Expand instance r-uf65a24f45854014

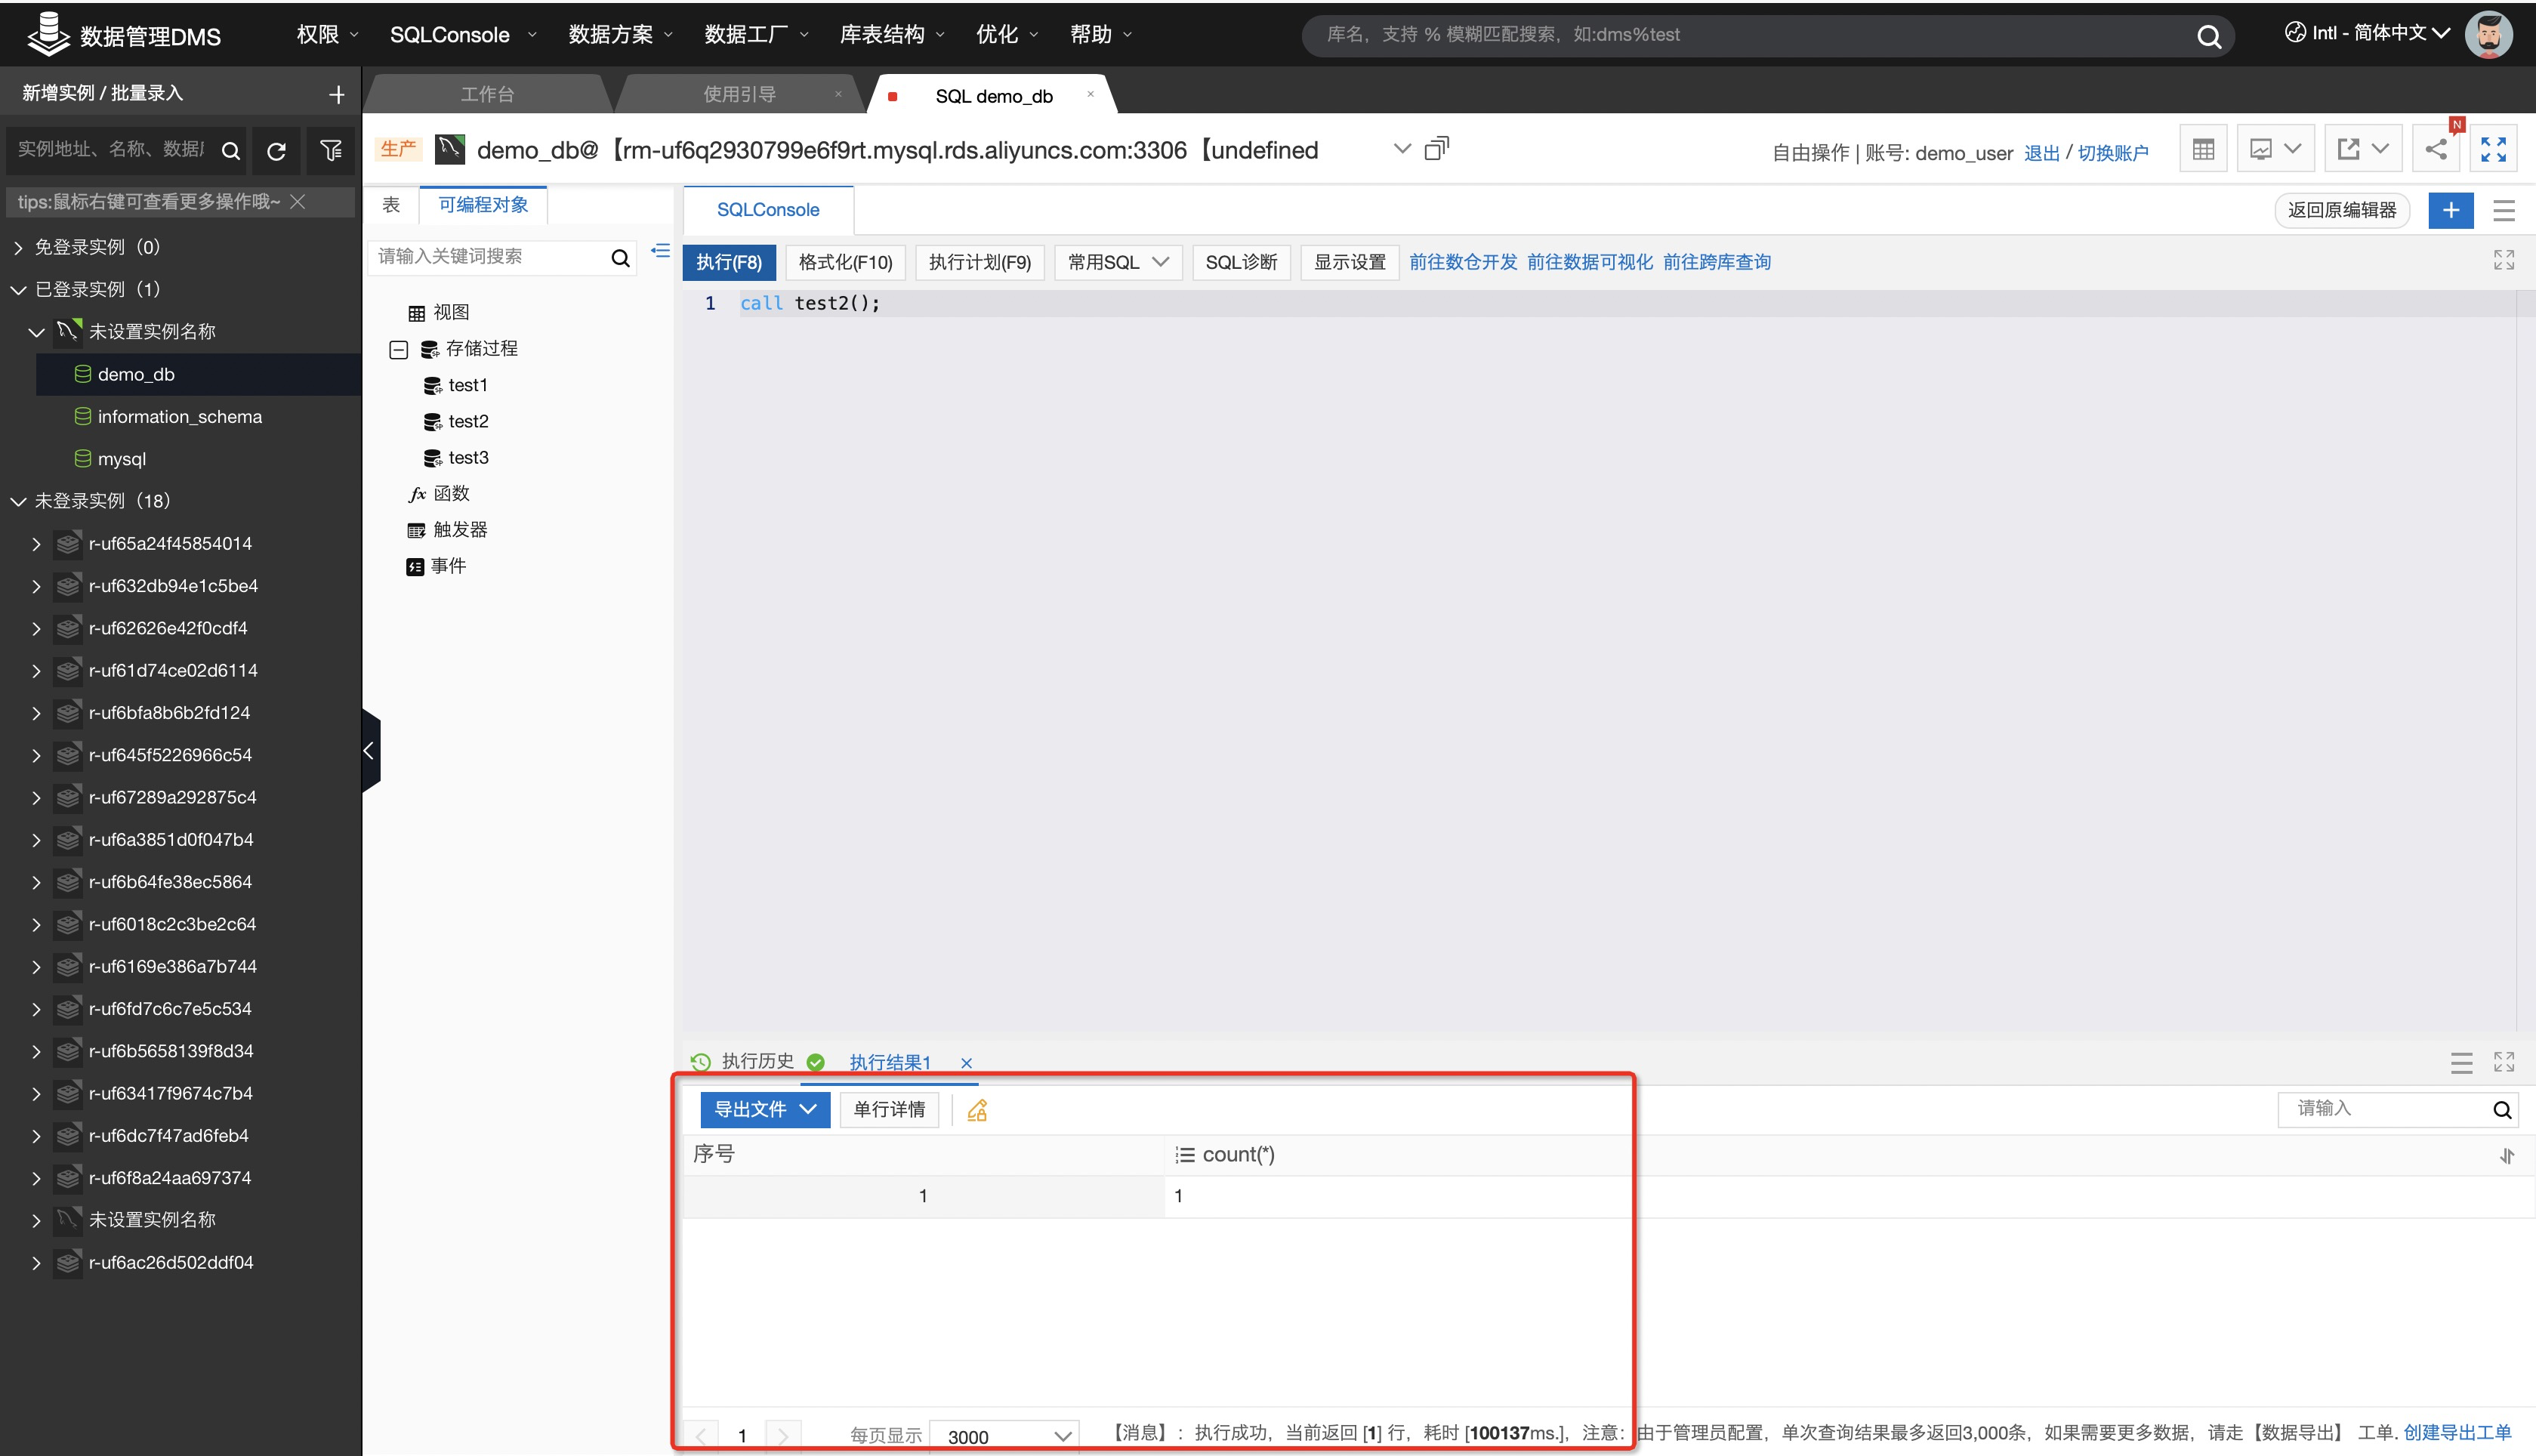[x=36, y=544]
